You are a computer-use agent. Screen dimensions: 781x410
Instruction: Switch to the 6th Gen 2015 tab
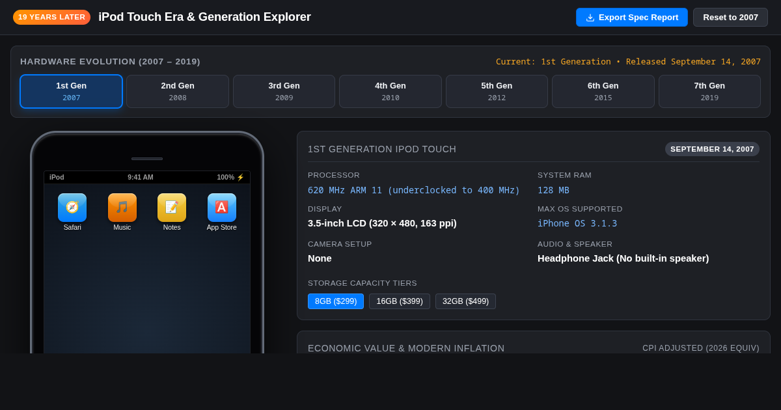coord(603,91)
